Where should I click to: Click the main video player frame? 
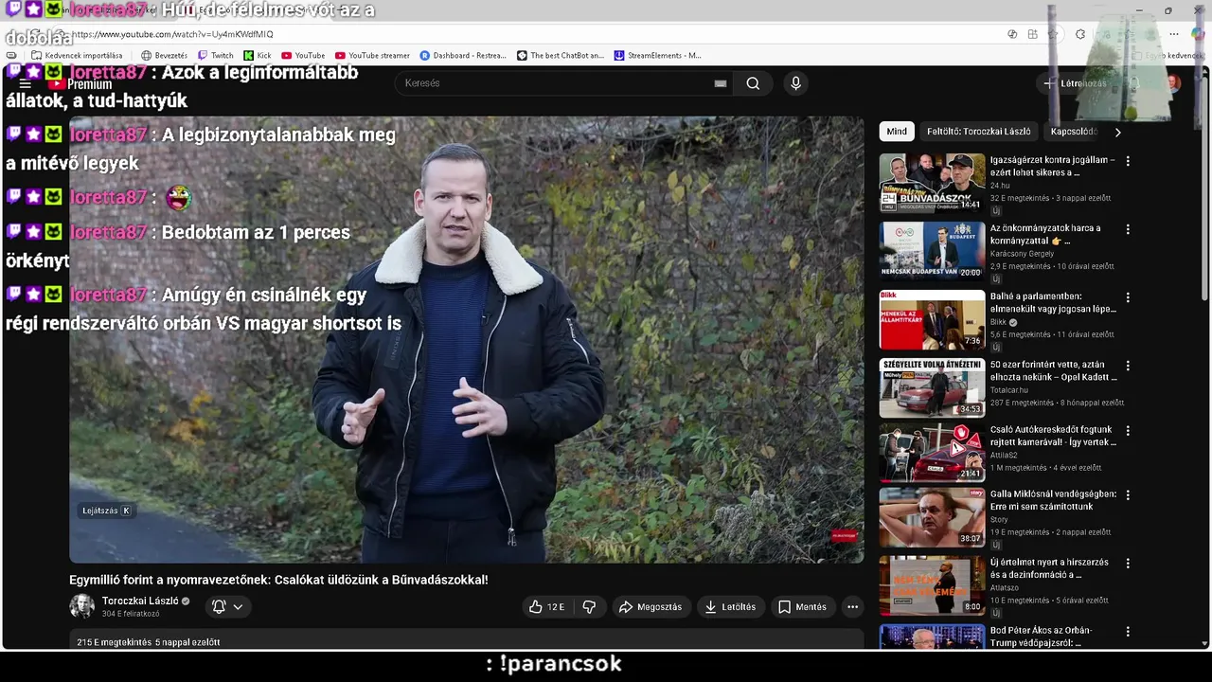pyautogui.click(x=467, y=340)
